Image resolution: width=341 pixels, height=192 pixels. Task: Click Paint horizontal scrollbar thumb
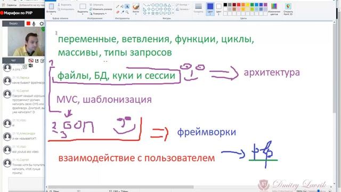[121, 187]
